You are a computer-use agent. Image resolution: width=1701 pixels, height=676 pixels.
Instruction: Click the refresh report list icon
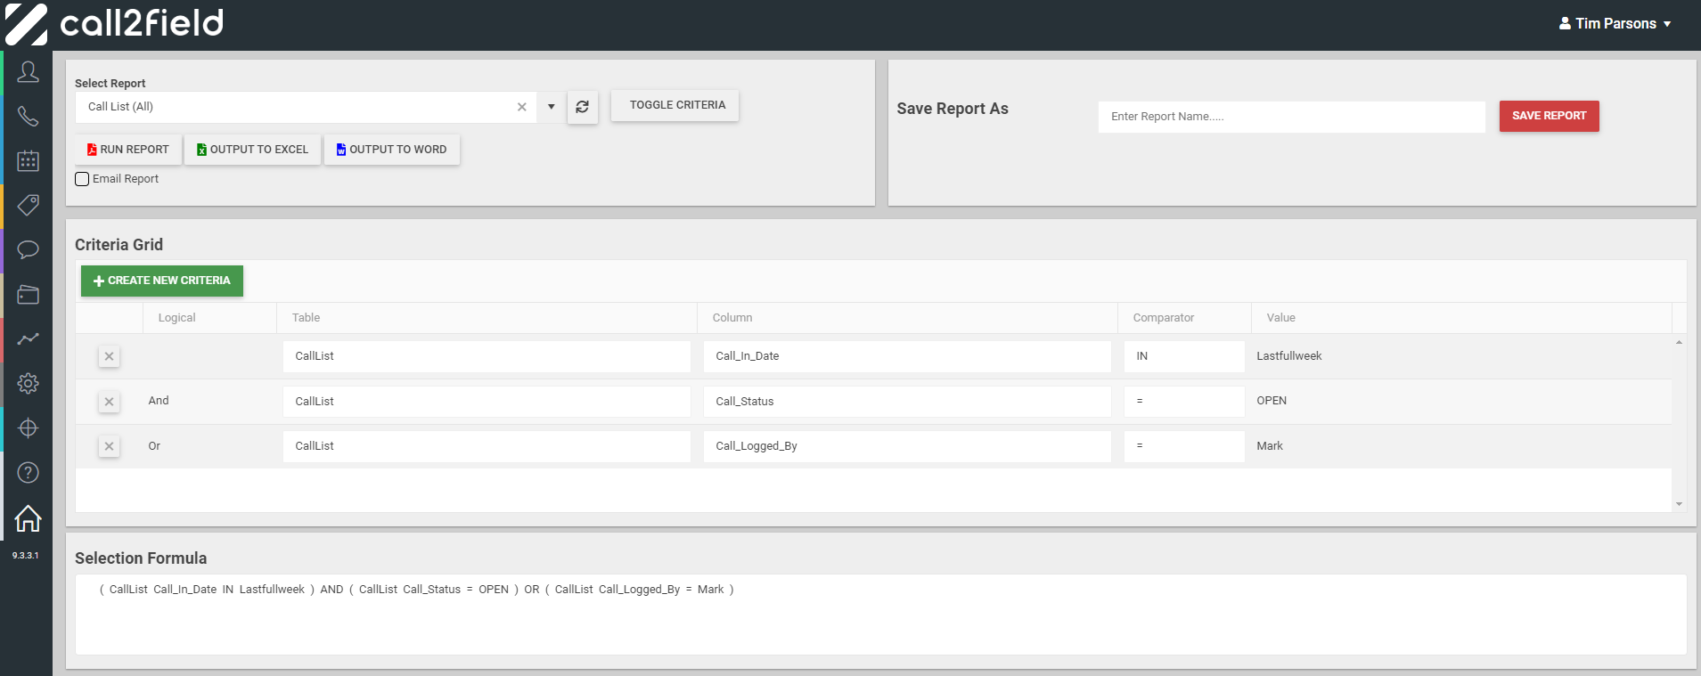582,107
